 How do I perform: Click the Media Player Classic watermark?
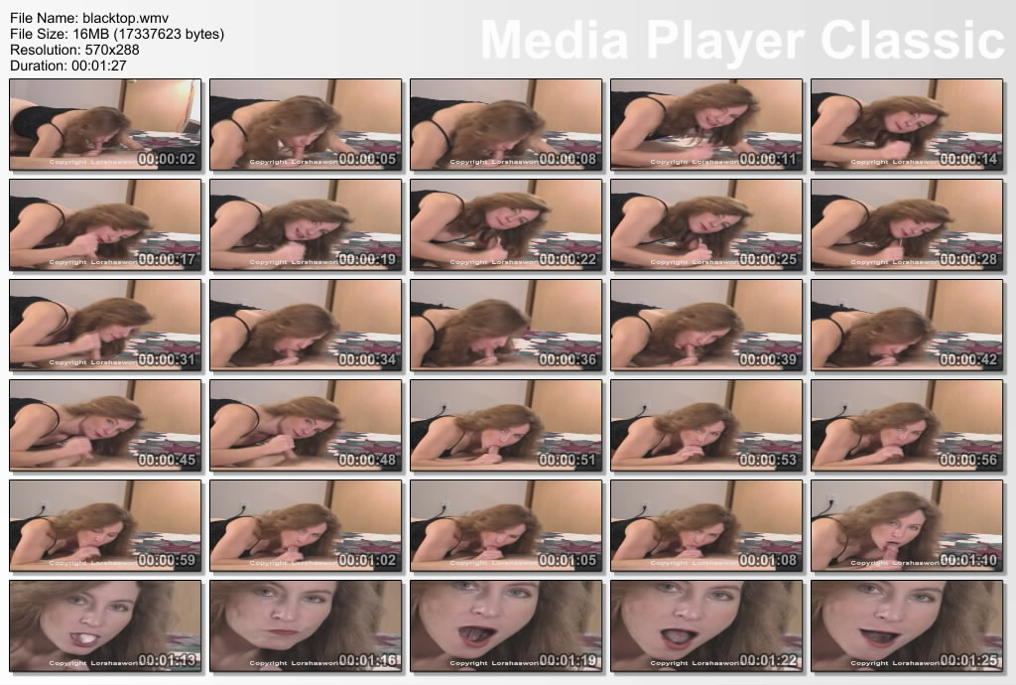tap(742, 41)
